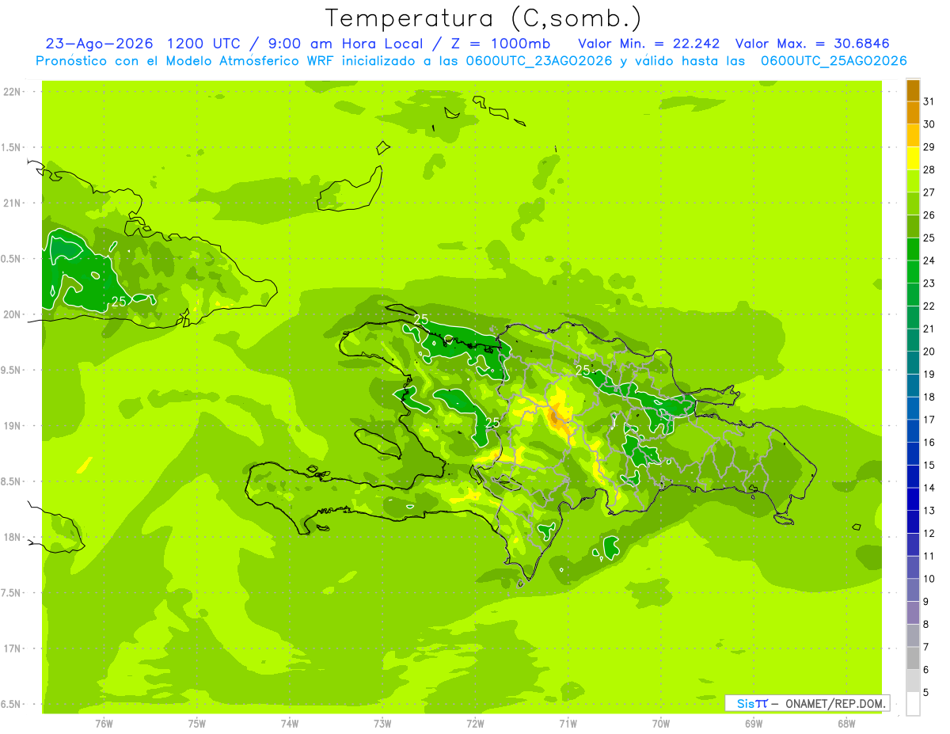The height and width of the screenshot is (734, 950).
Task: Click the '22N' latitude label
Action: pos(12,92)
